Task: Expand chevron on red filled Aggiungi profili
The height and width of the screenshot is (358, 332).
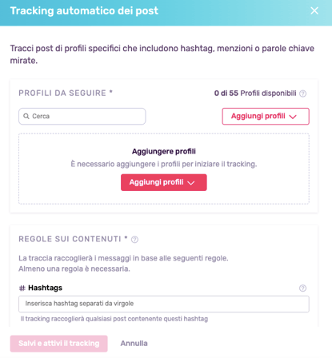Action: [x=191, y=183]
